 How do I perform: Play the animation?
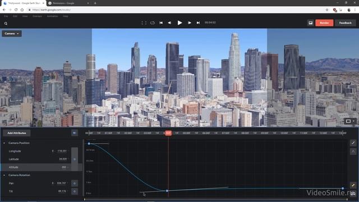click(x=179, y=22)
